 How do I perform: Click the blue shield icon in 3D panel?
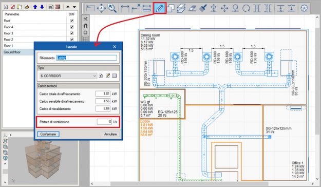click(5, 158)
